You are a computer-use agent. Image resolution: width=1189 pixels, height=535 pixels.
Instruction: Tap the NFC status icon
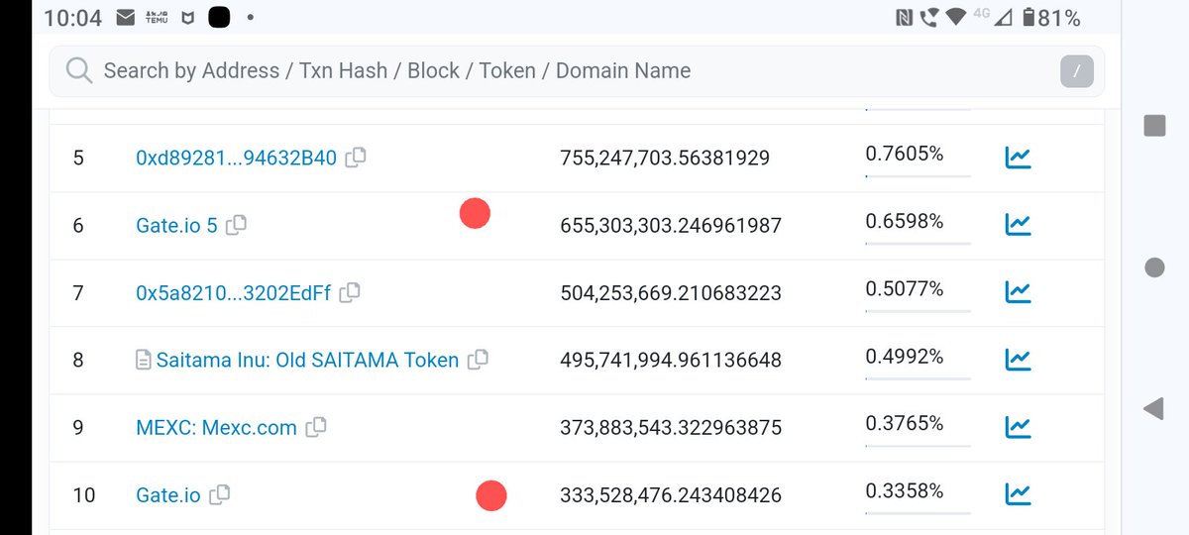pos(904,18)
